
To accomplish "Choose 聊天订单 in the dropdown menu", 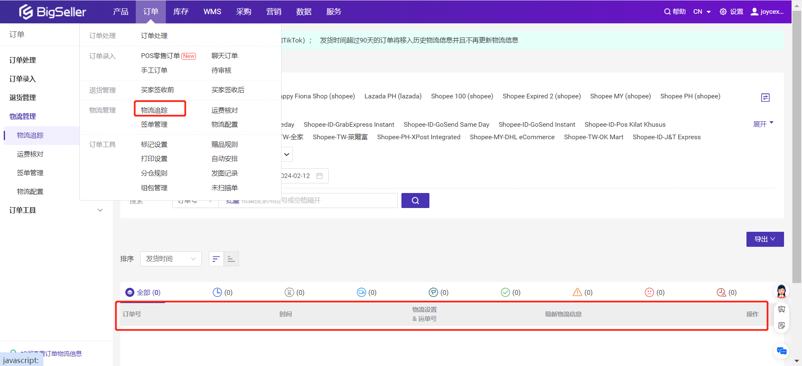I will tap(225, 55).
